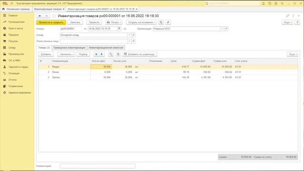Open the Ответственное лицо link icon

133,41
